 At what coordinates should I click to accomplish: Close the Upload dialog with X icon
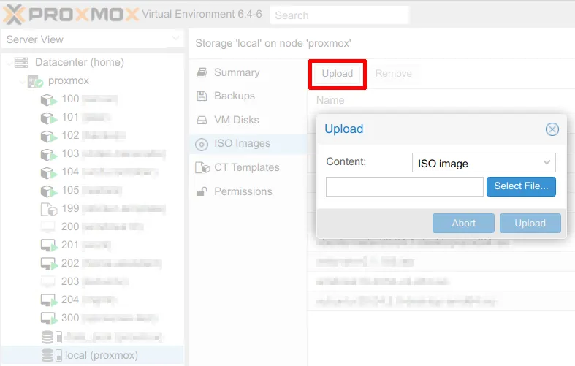point(552,129)
